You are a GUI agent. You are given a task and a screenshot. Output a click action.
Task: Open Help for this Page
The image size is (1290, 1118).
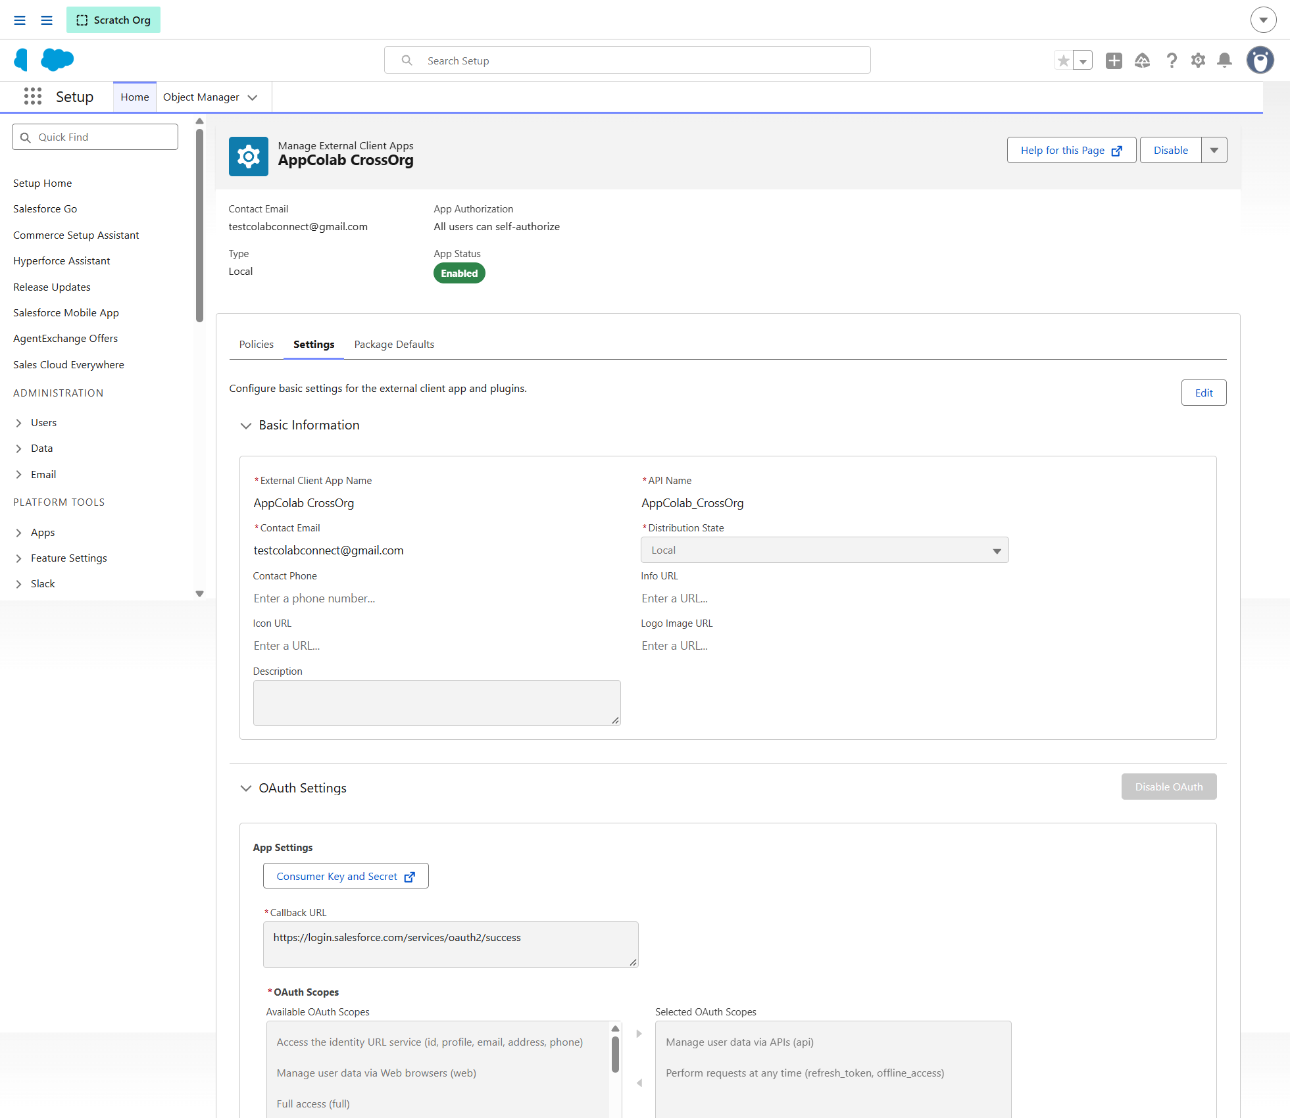click(x=1071, y=150)
